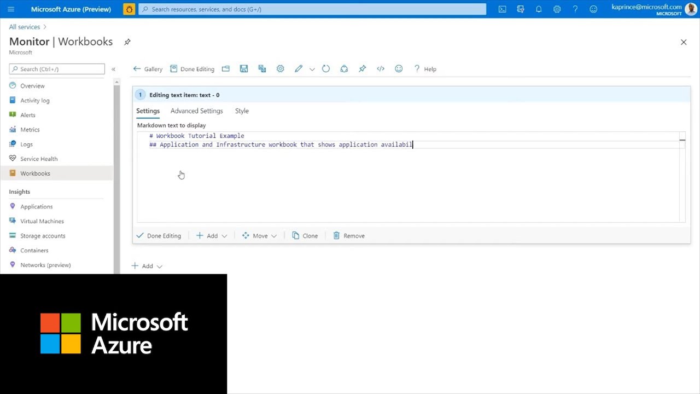Screen dimensions: 700x394
Task: Open the Advanced Editor code icon
Action: (381, 69)
